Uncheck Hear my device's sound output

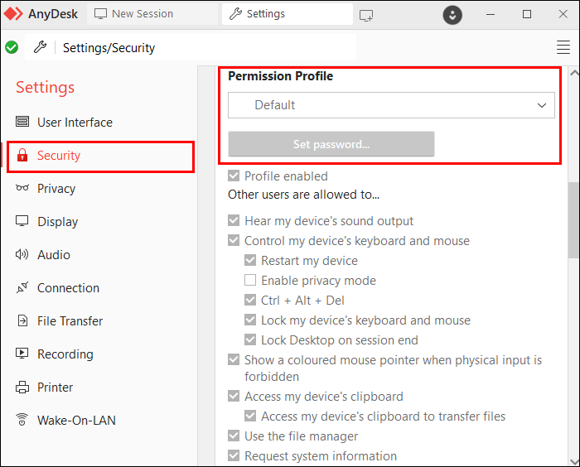pos(234,221)
